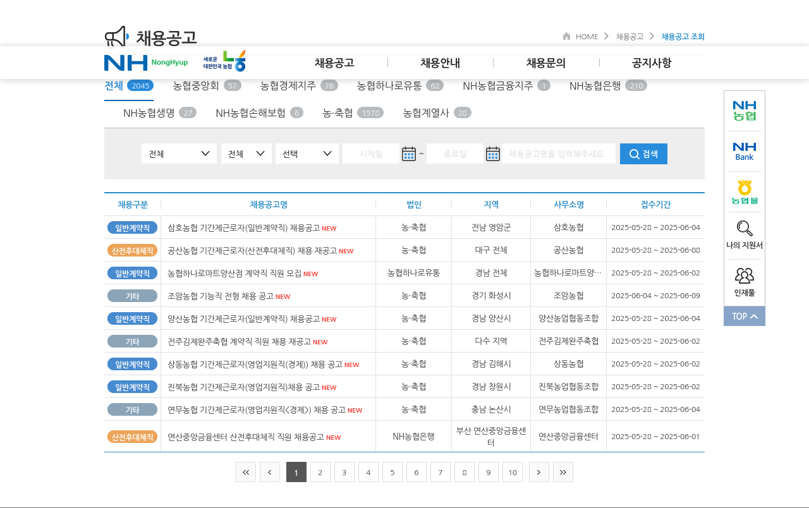
Task: Open 인재풀 people icon
Action: 745,276
